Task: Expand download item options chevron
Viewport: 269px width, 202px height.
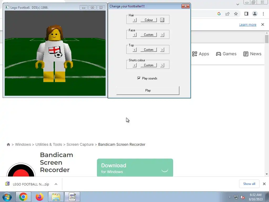Action: pyautogui.click(x=56, y=184)
